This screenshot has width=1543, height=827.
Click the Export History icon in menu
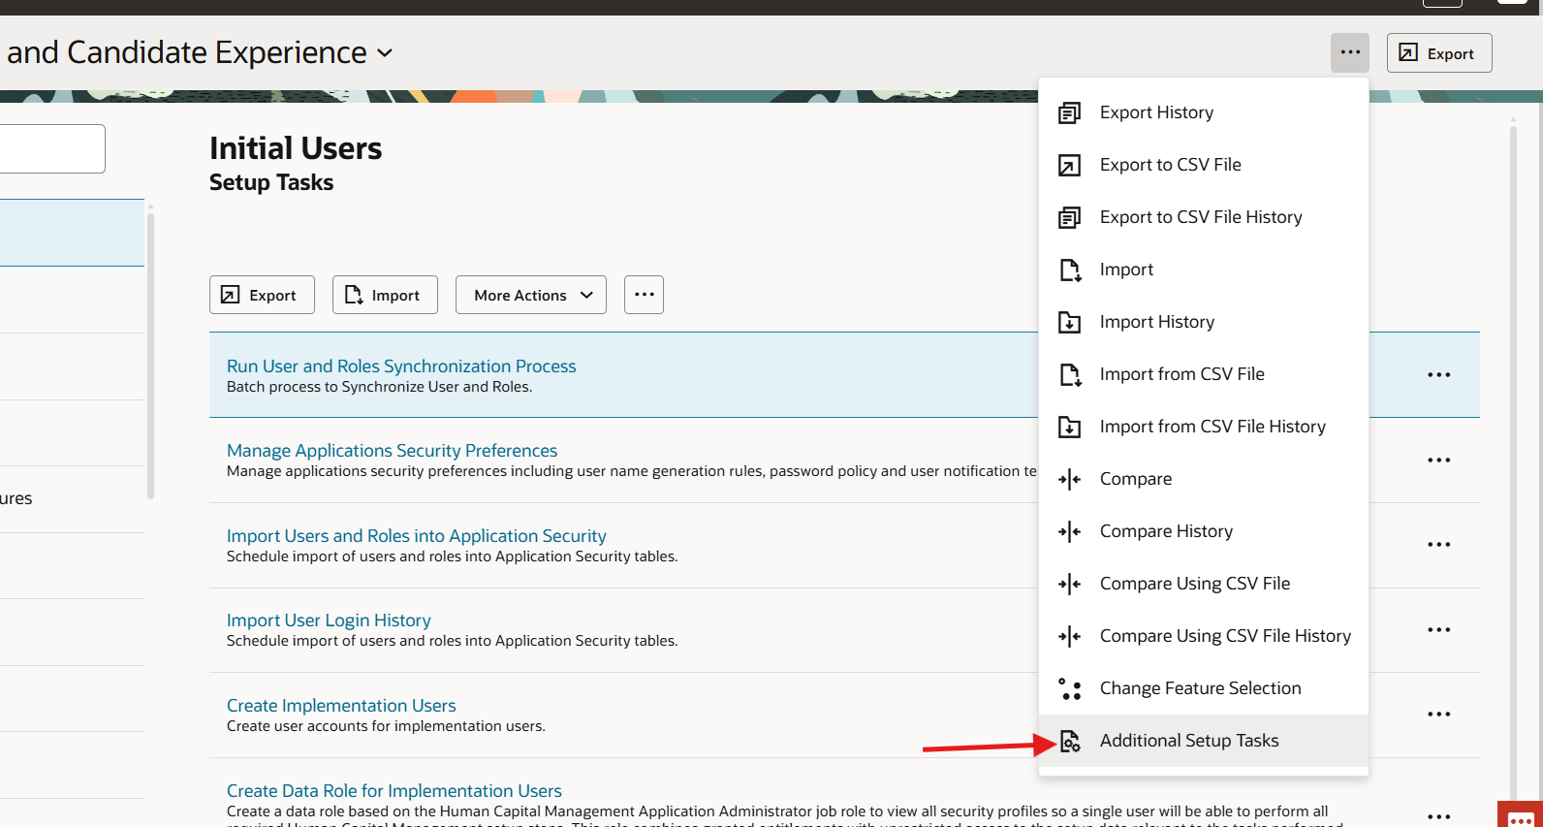1069,113
